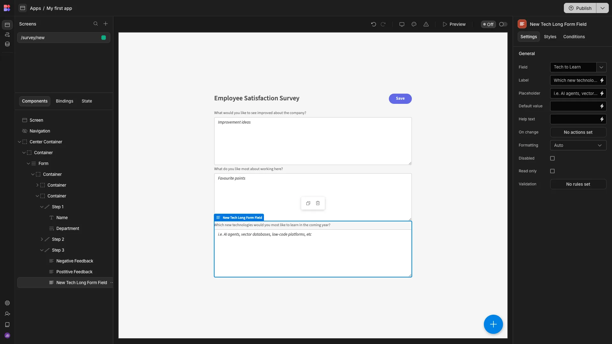The width and height of the screenshot is (612, 344).
Task: Open the Data section database icon
Action: (x=7, y=44)
